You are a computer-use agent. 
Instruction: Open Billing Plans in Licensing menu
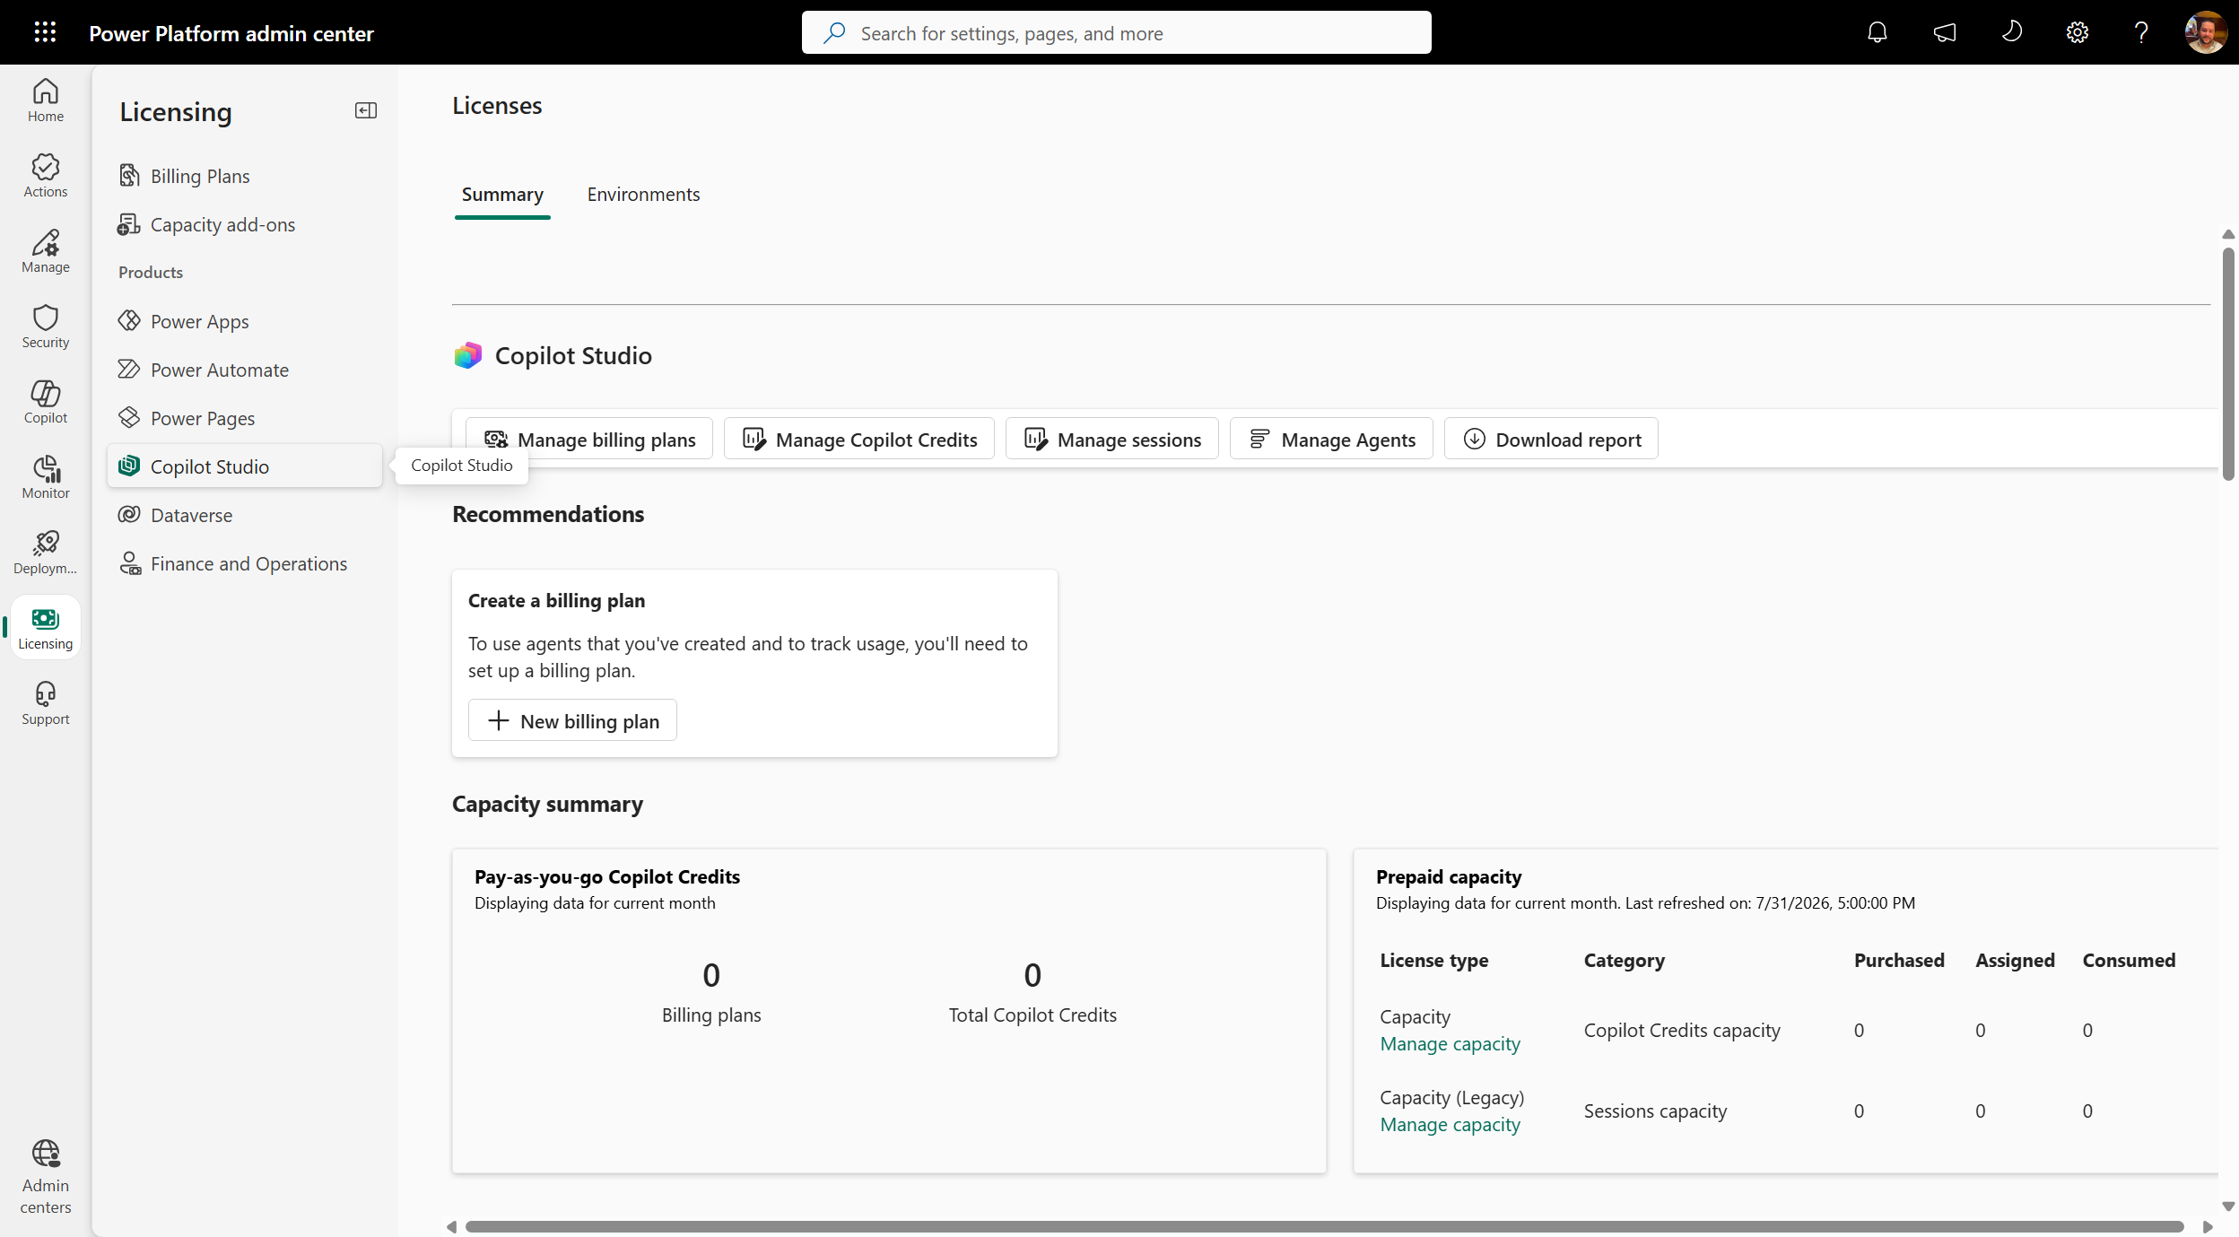(244, 176)
